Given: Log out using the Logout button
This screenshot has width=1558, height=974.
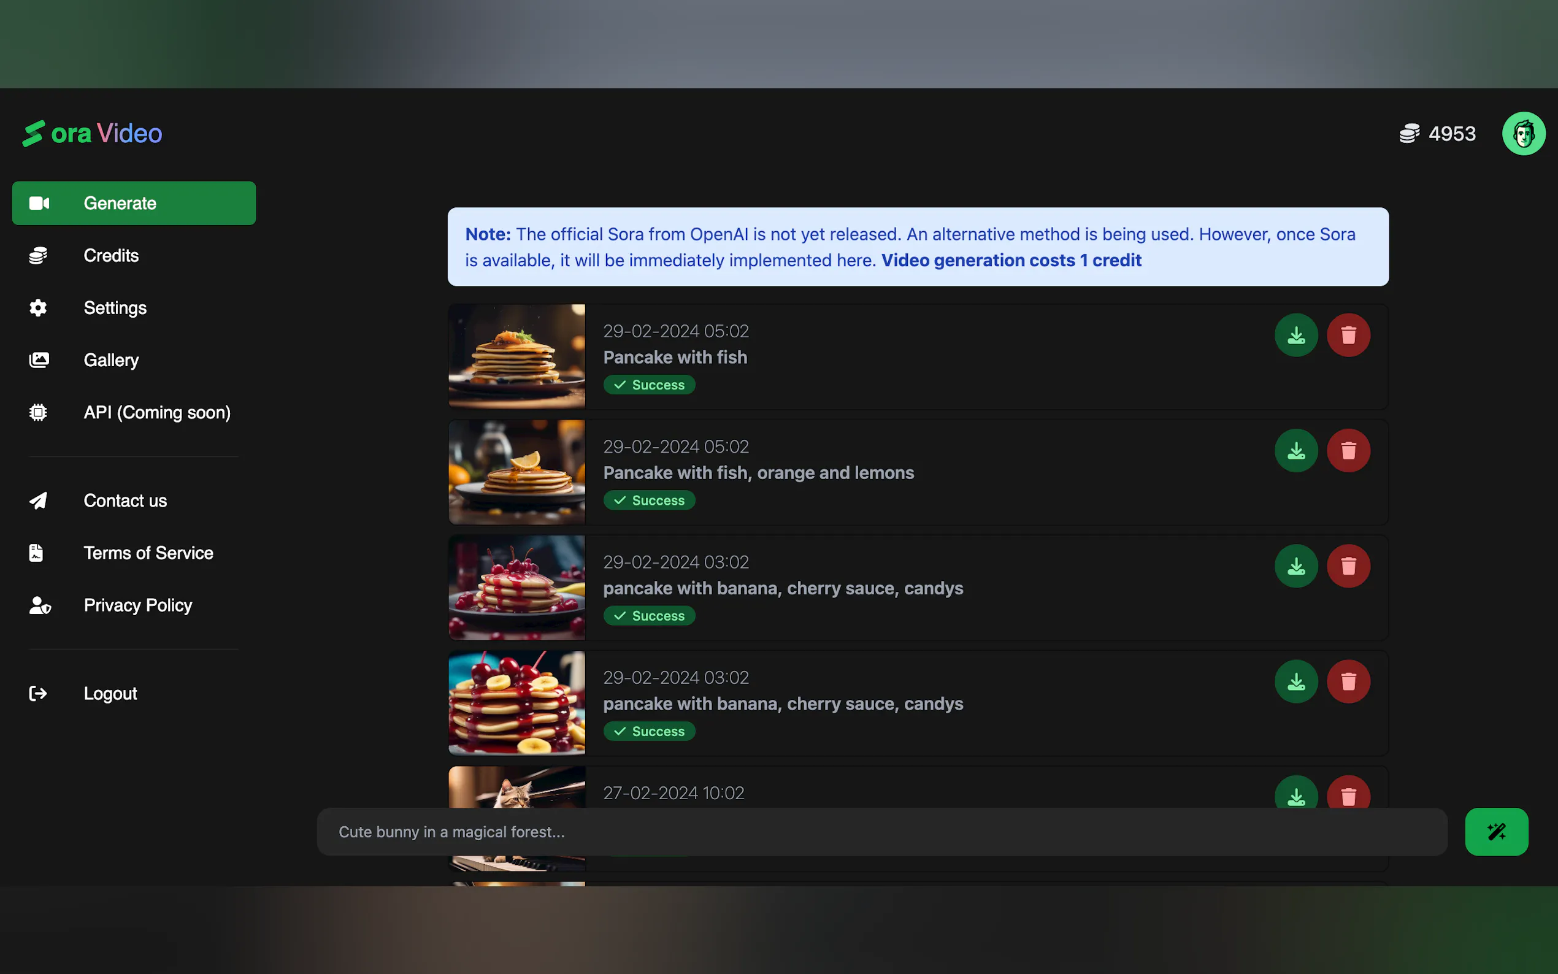Looking at the screenshot, I should tap(110, 693).
